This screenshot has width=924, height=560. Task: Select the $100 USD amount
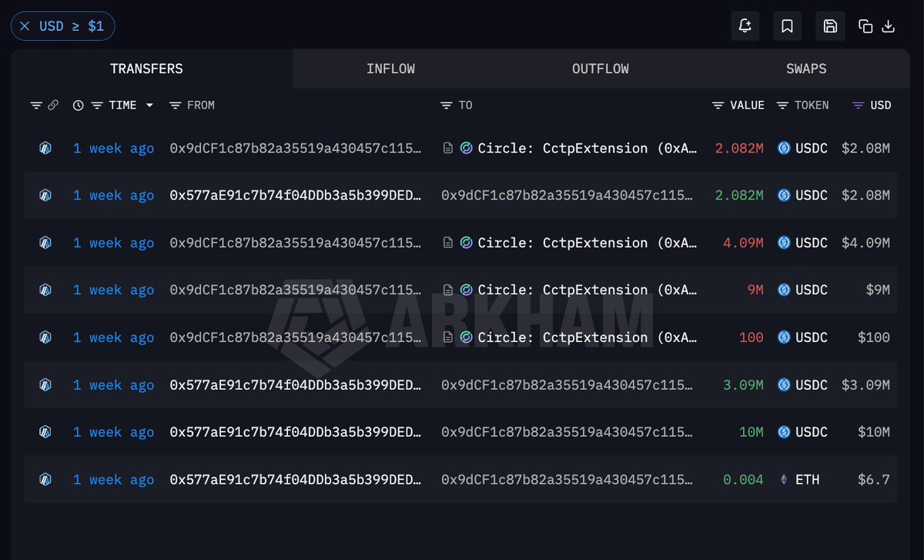tap(874, 337)
